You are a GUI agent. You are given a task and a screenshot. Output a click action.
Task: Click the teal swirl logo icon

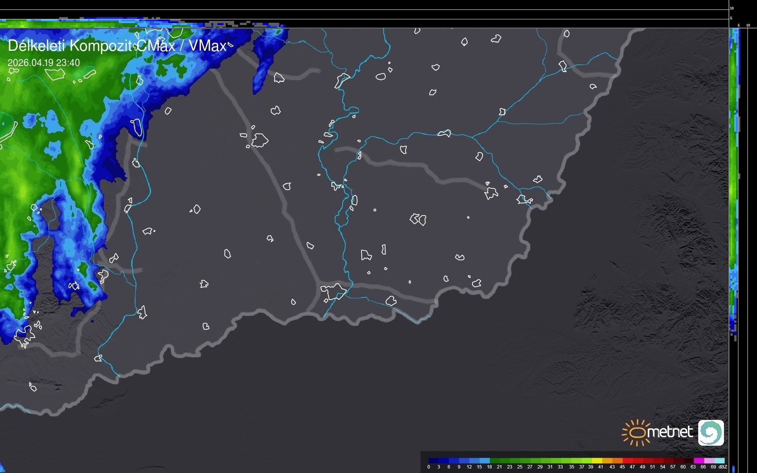pos(711,432)
